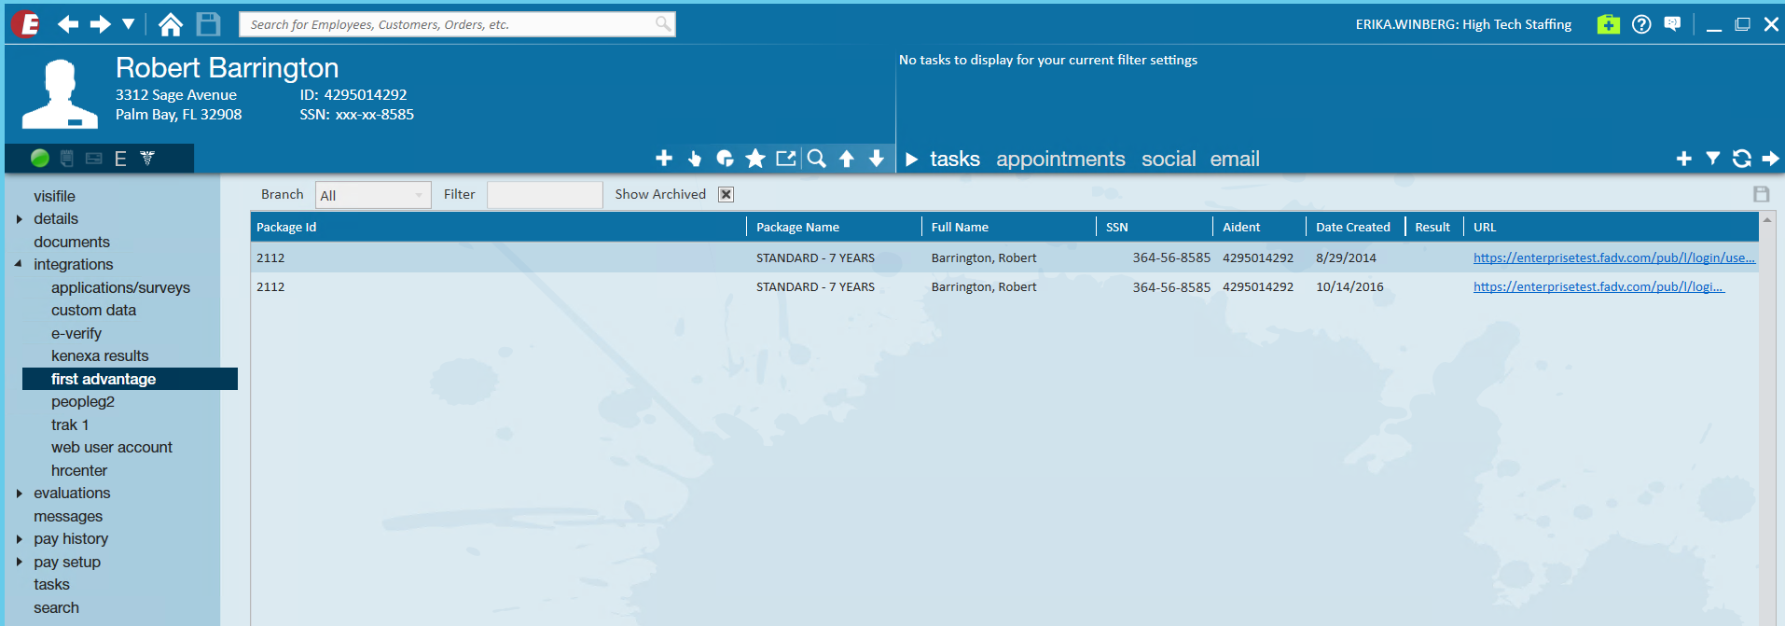
Task: Select the row with date 10/14/2016
Action: pos(1003,286)
